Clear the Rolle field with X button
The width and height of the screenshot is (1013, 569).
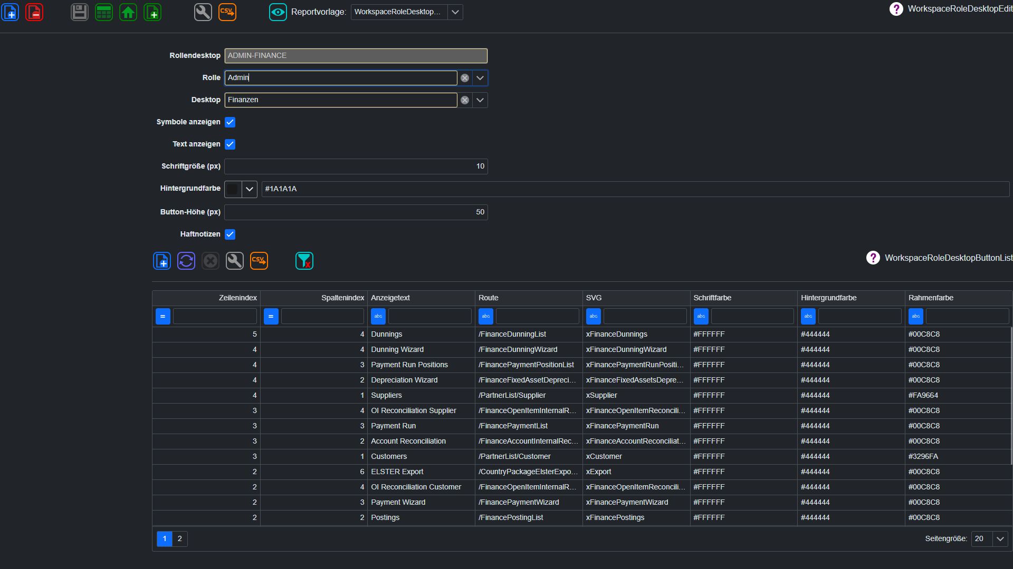[465, 78]
